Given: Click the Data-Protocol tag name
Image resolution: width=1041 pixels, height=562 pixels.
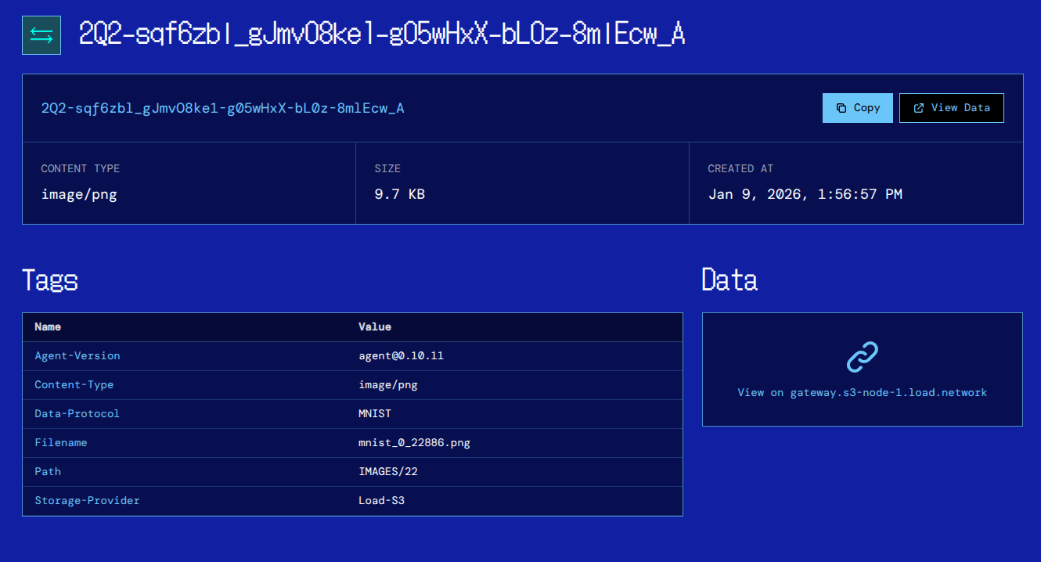Looking at the screenshot, I should 77,413.
